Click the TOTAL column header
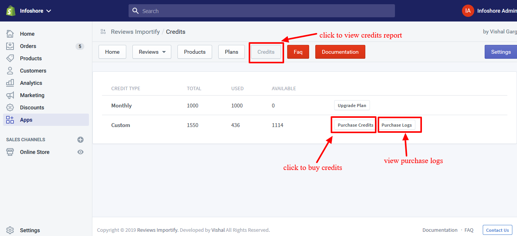Image resolution: width=517 pixels, height=236 pixels. pos(194,89)
